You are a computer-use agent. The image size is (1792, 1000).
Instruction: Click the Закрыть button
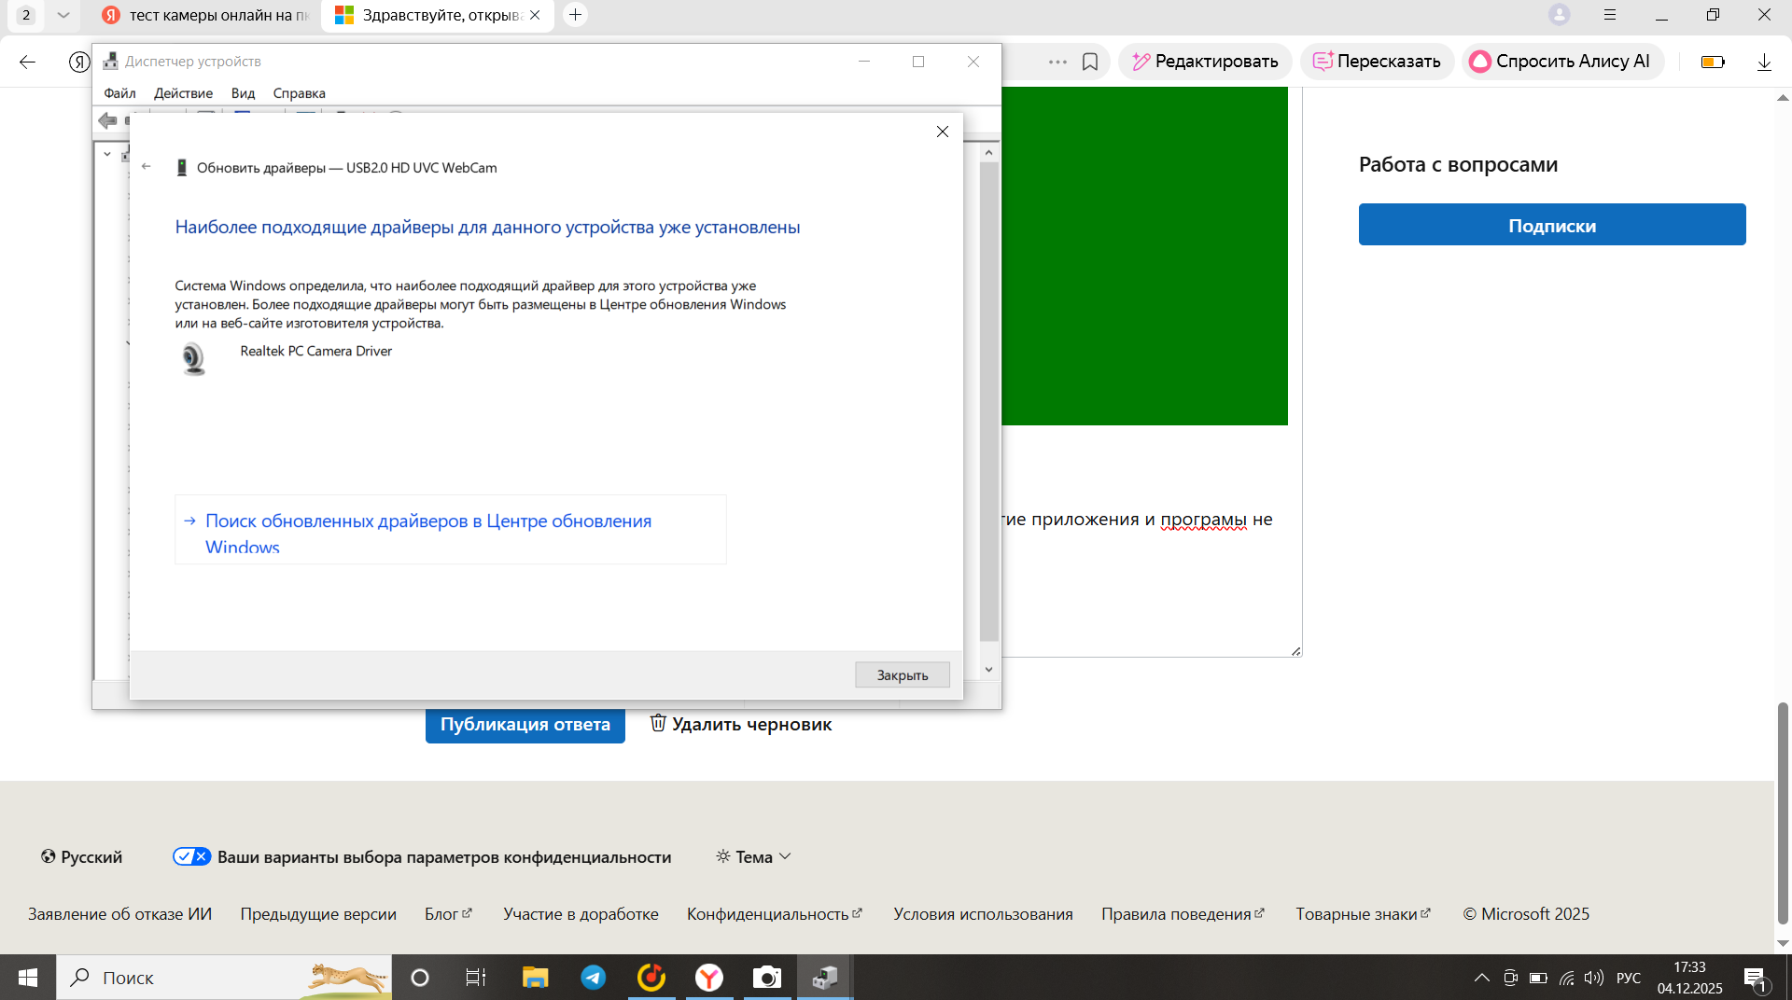(902, 674)
